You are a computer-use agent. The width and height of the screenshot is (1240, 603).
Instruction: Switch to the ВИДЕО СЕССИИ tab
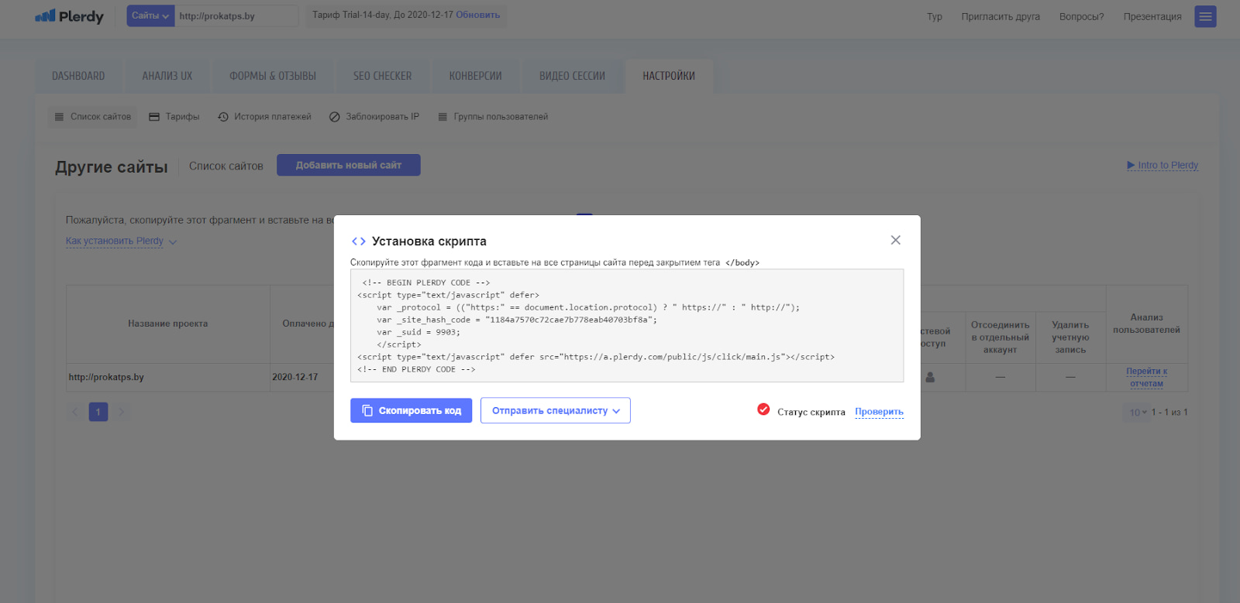click(x=572, y=76)
